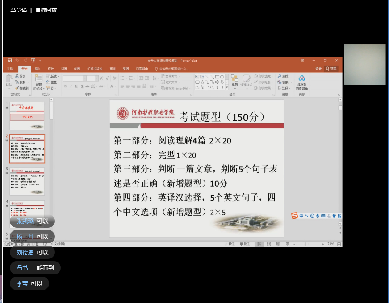
Task: Click the Save icon in quick access toolbar
Action: 10,61
